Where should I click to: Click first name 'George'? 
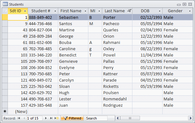73,36
